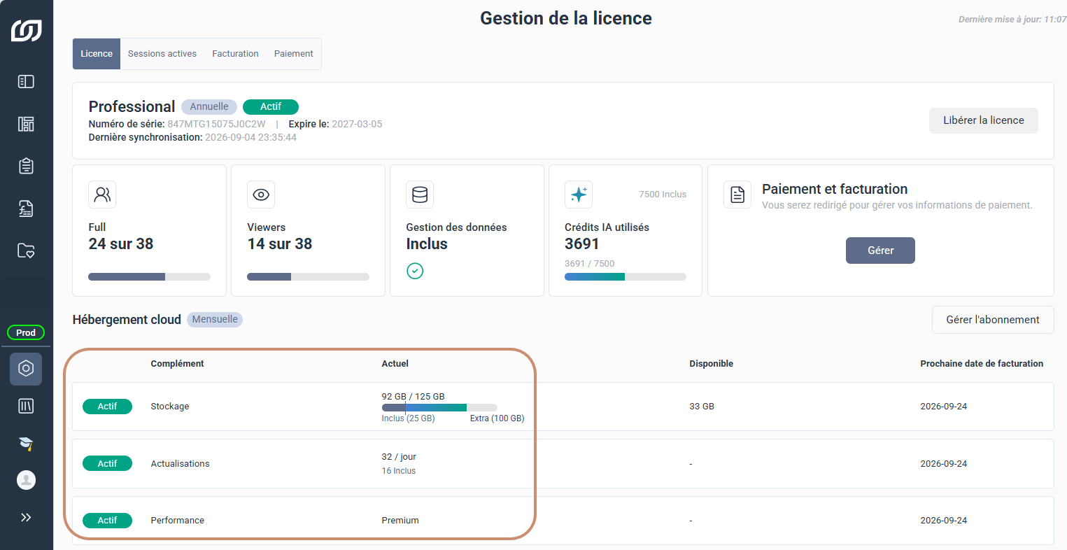This screenshot has height=550, width=1067.
Task: Click expiry date 2027-03-05
Action: click(x=357, y=124)
